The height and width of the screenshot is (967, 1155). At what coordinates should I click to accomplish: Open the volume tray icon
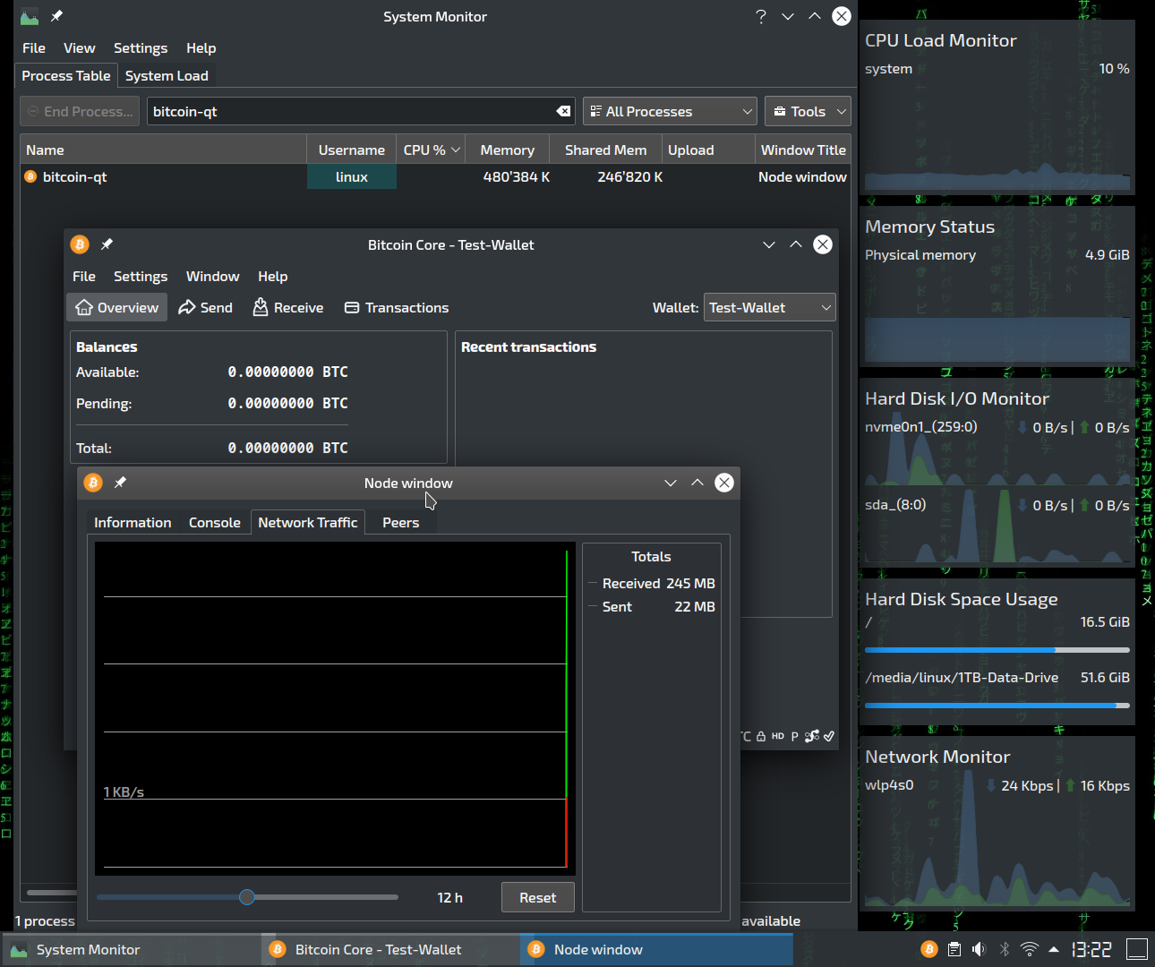coord(979,949)
